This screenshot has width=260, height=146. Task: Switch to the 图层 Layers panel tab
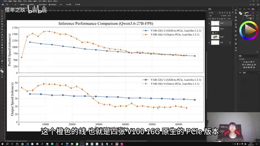coord(210,9)
